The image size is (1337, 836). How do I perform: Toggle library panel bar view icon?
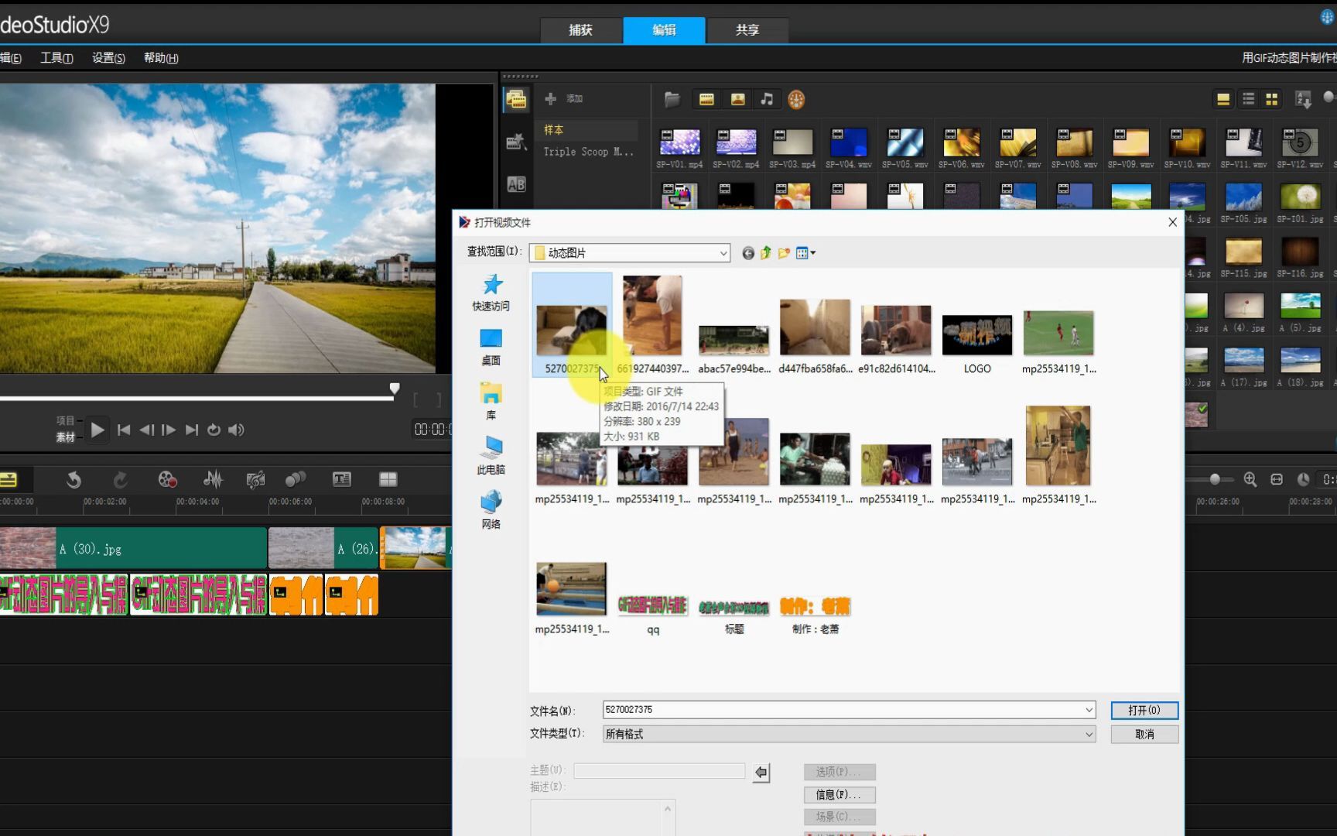click(1223, 99)
